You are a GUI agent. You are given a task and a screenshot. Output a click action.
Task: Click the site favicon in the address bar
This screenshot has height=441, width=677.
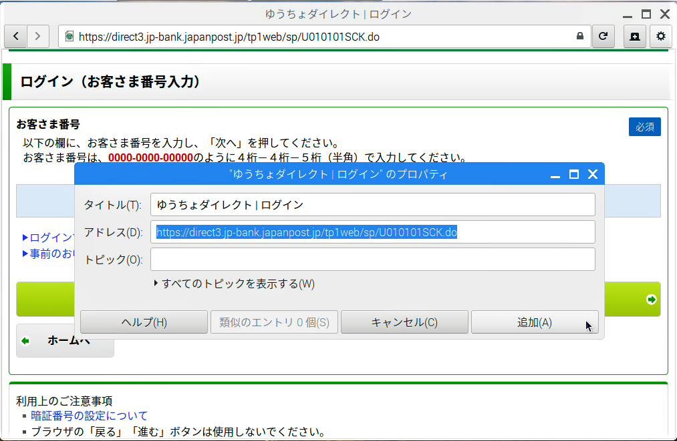(69, 36)
